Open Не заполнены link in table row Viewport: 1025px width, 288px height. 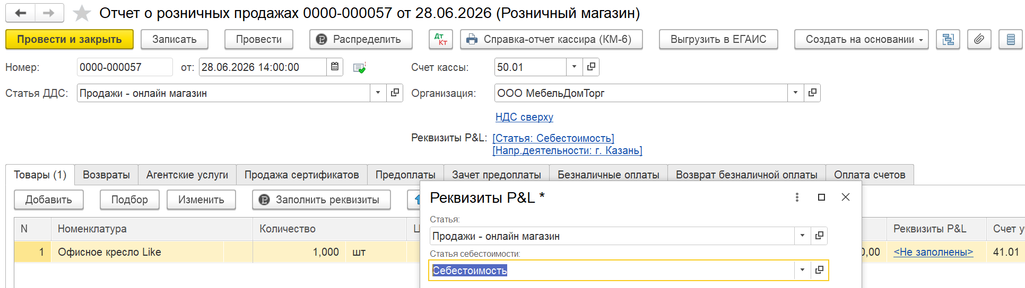[x=933, y=252]
